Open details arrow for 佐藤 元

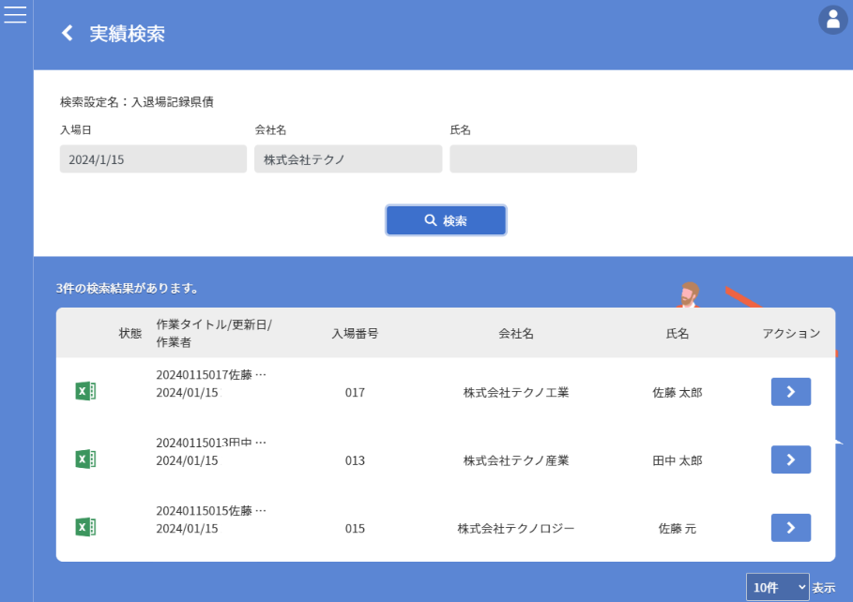pos(790,528)
